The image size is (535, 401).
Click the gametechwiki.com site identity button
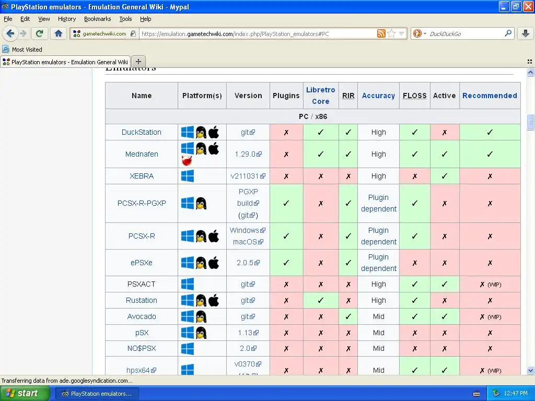click(x=104, y=33)
